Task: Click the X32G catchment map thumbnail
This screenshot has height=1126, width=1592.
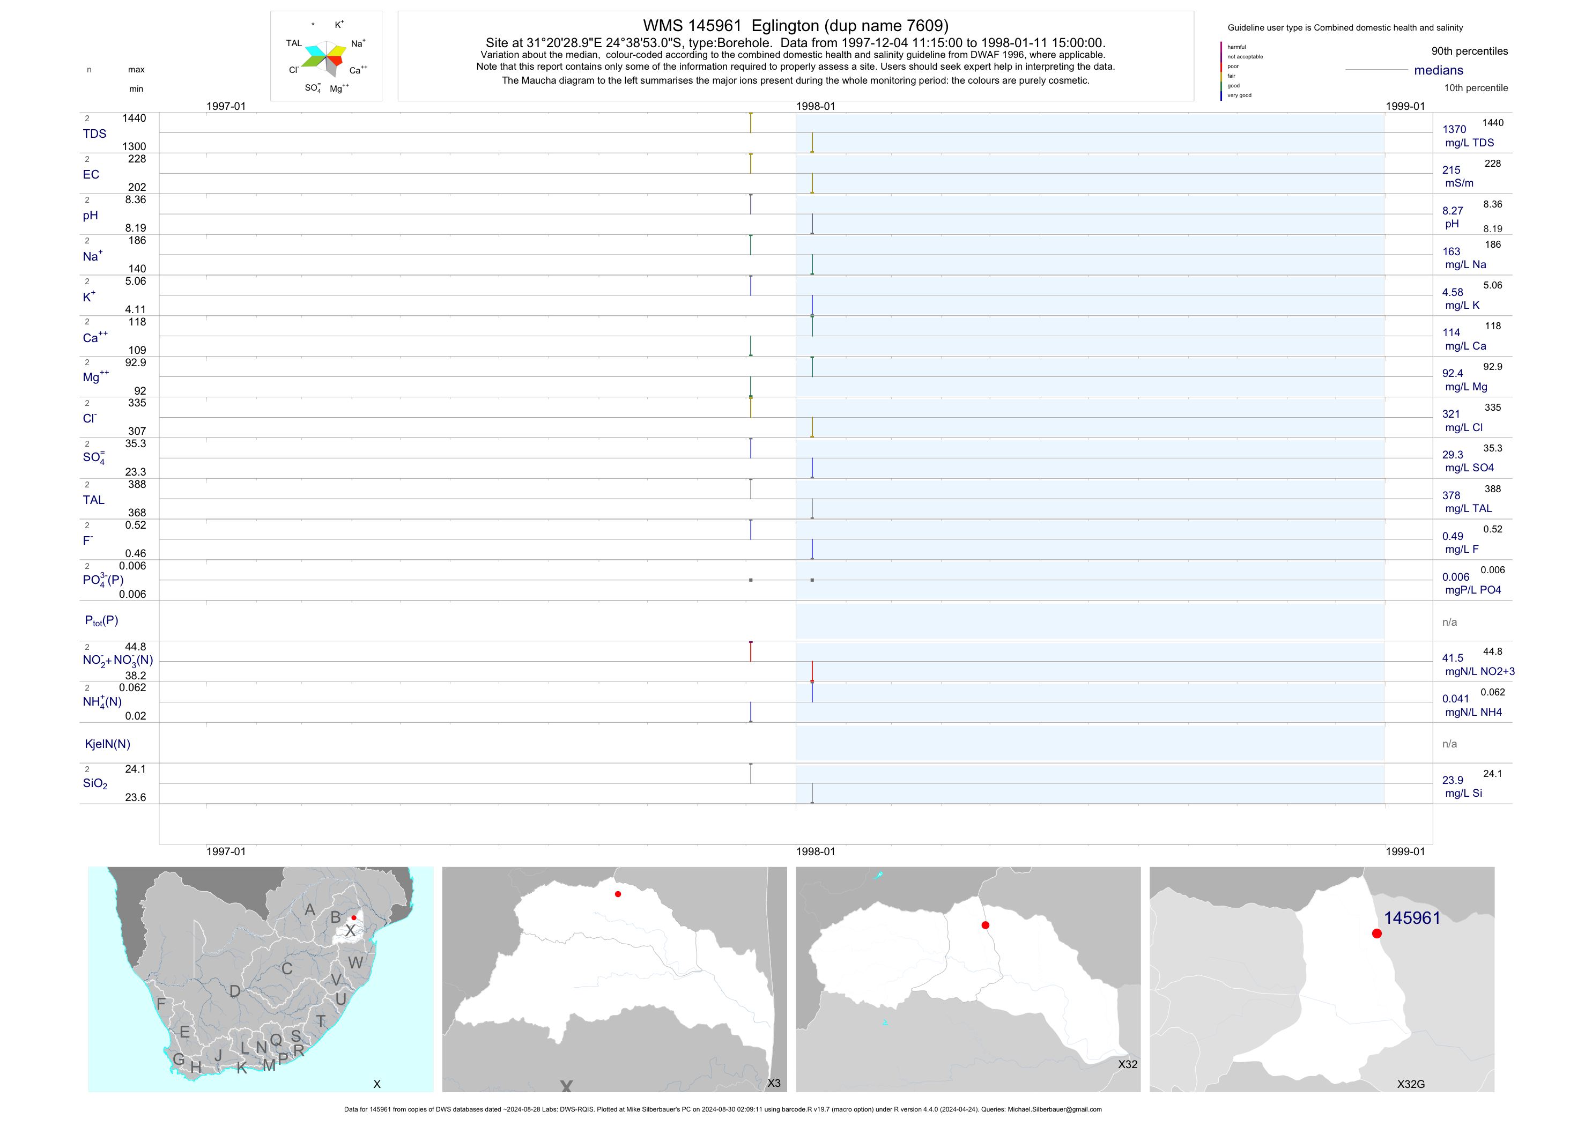Action: pos(1322,979)
